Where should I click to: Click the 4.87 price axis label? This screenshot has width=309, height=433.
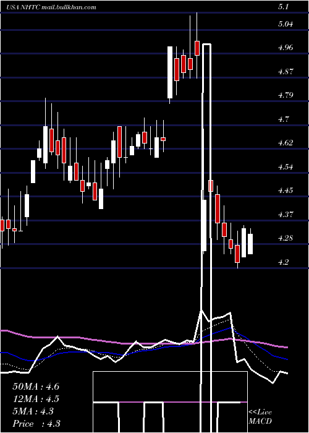[x=286, y=72]
